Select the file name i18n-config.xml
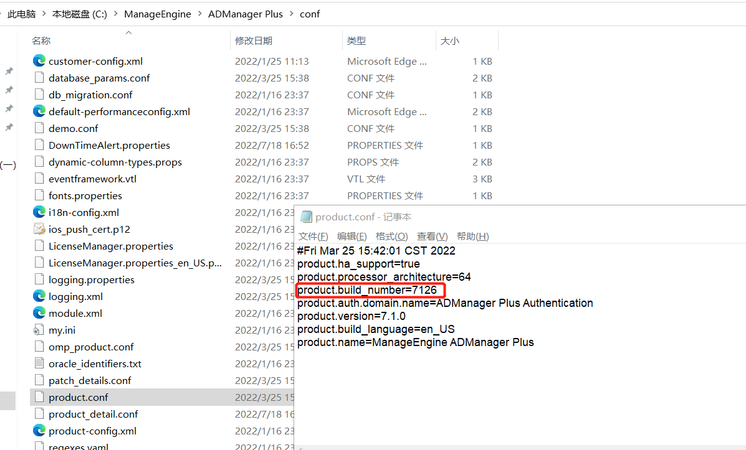The image size is (746, 450). (84, 212)
